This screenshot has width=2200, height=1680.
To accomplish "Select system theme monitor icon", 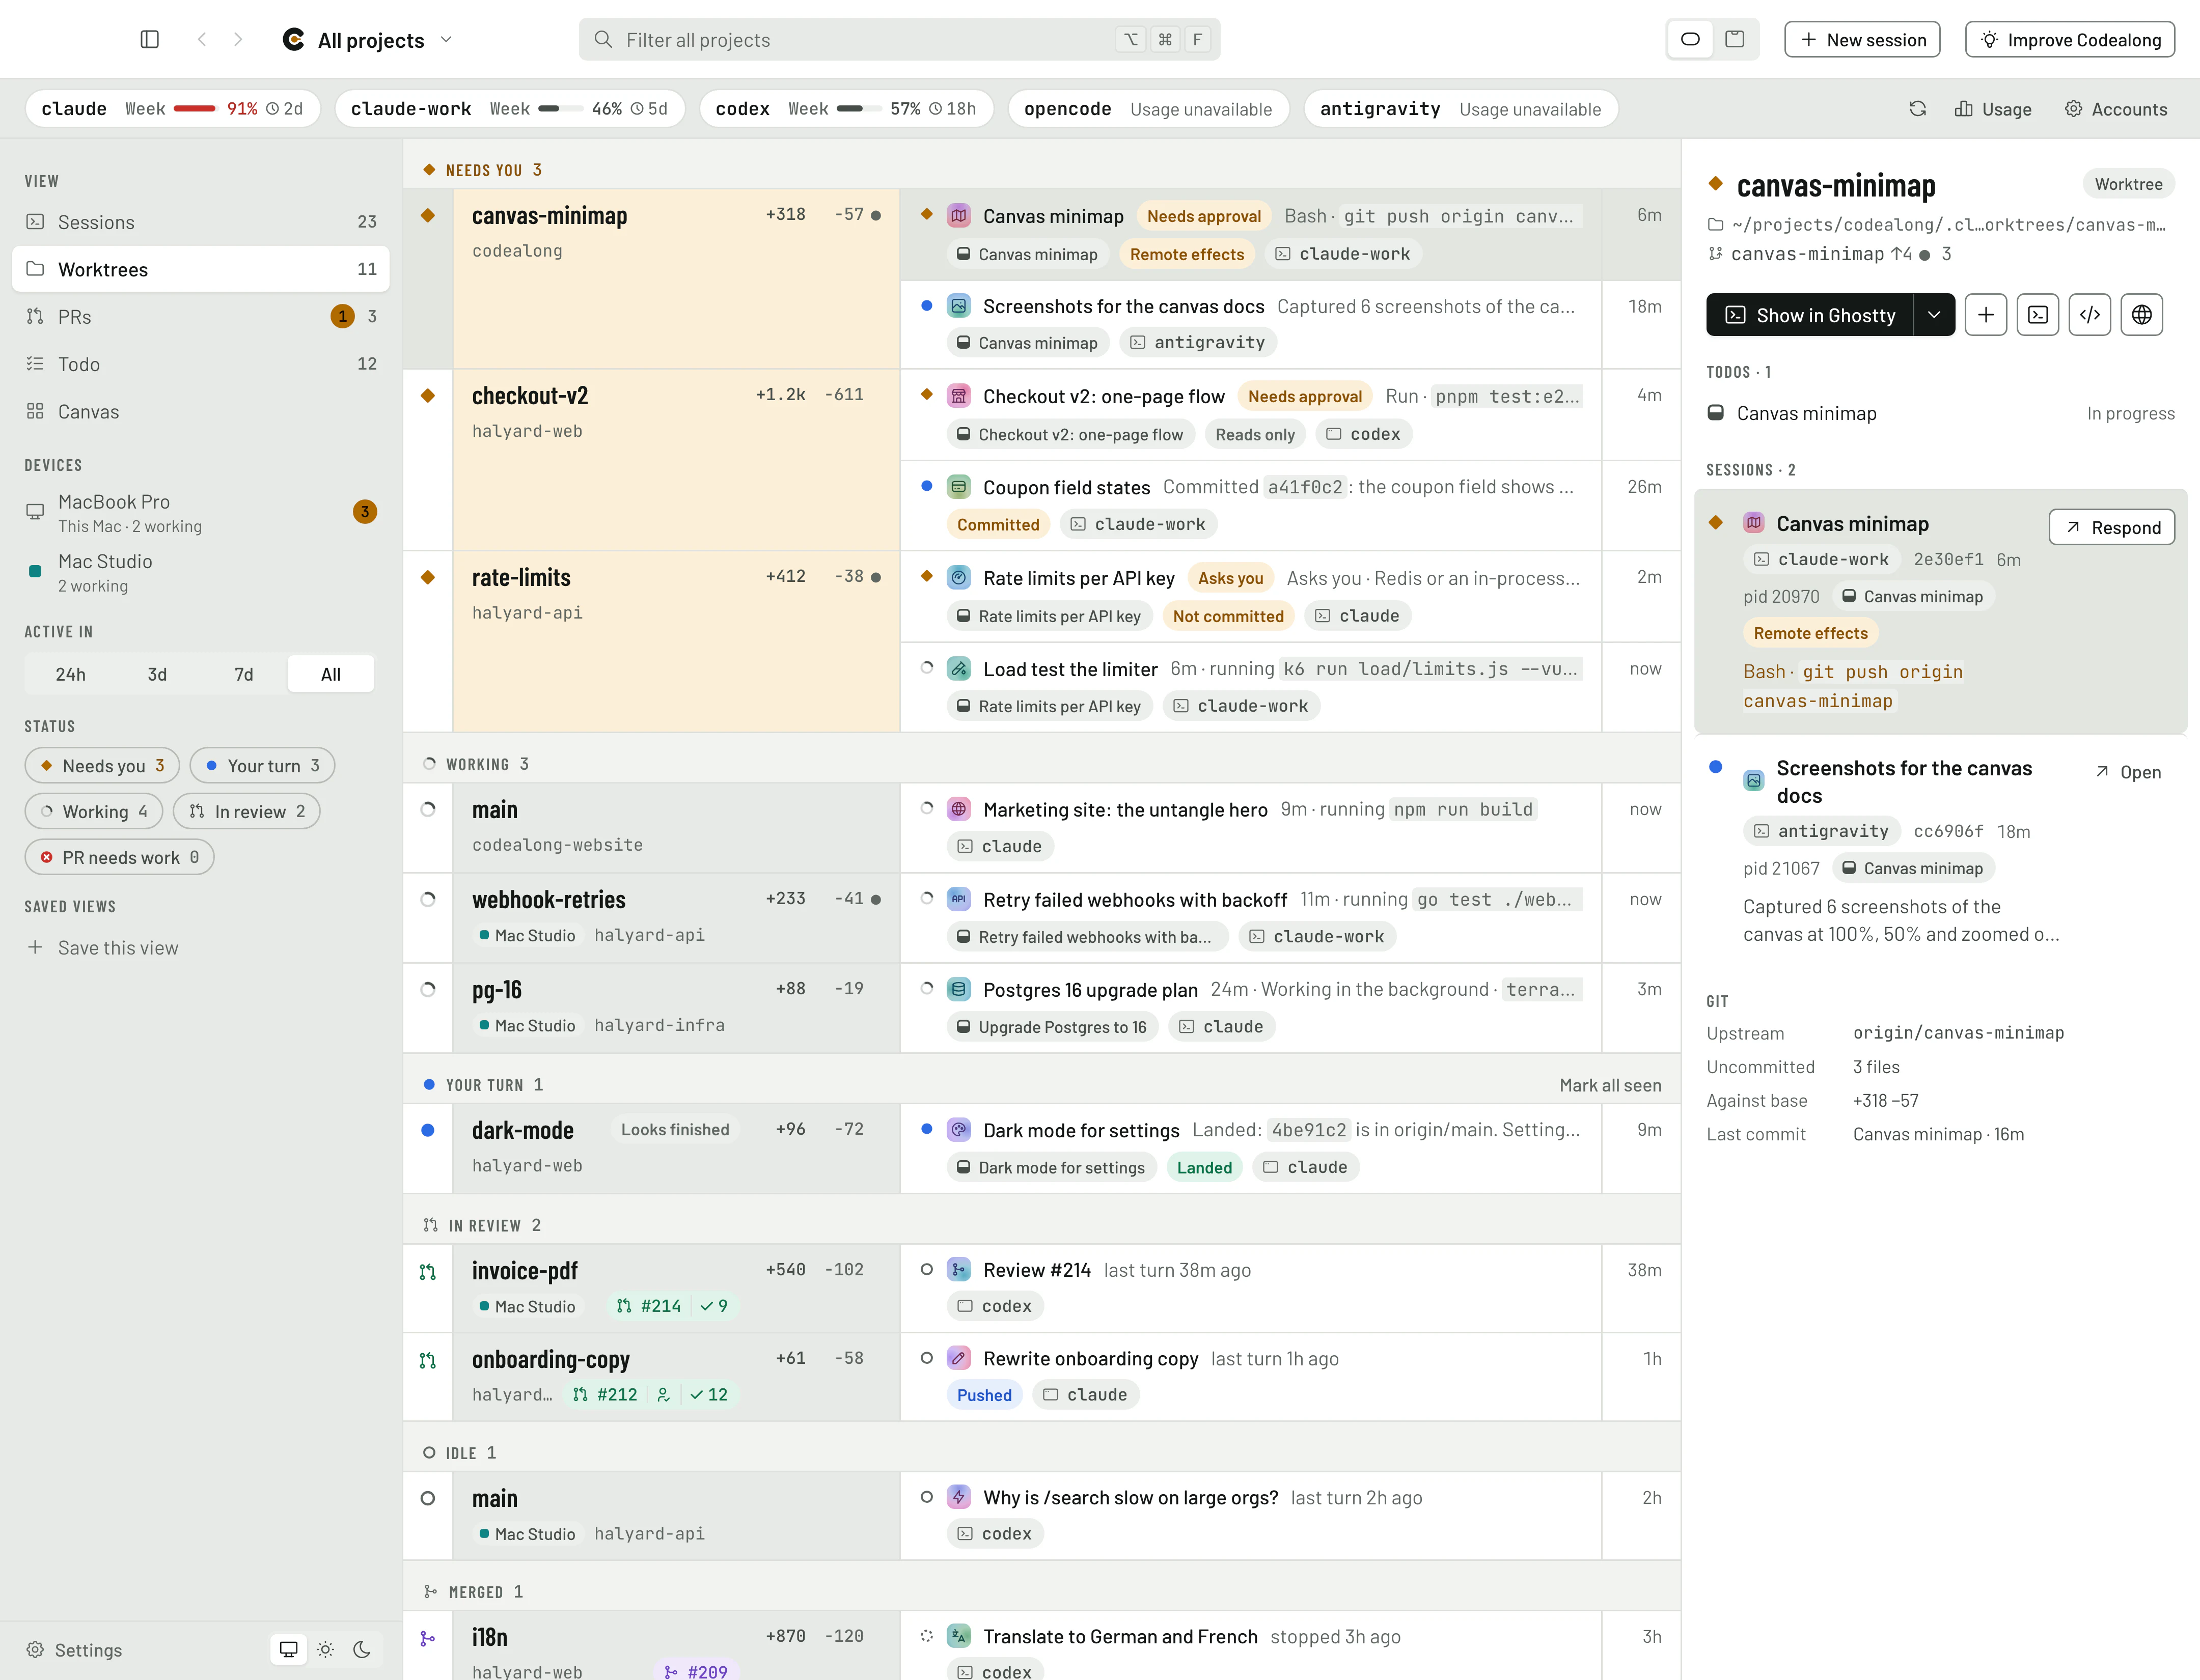I will [x=288, y=1650].
